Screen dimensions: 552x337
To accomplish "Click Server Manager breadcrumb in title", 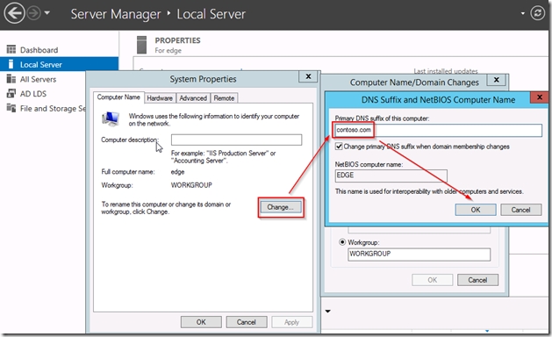I will [x=116, y=14].
